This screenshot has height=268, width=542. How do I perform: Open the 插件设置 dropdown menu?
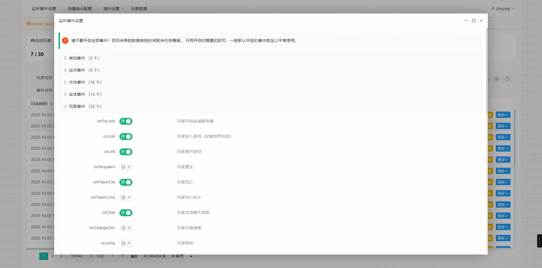click(x=114, y=9)
